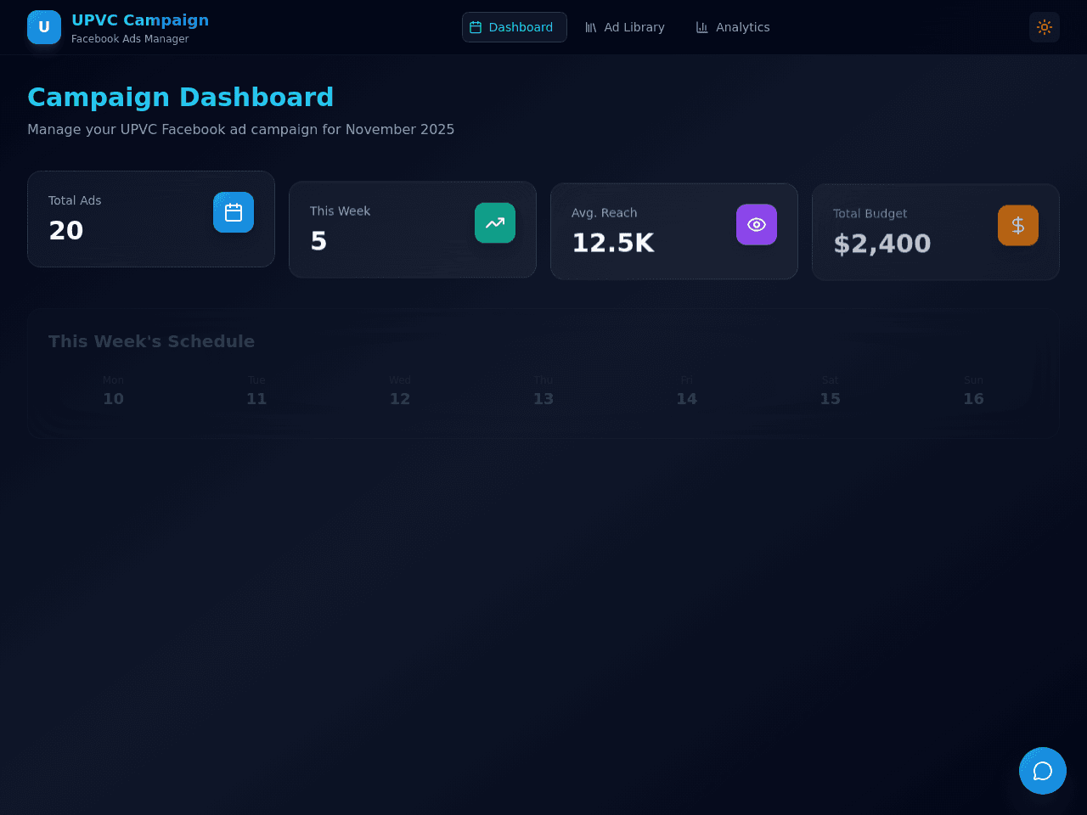The image size is (1087, 815).
Task: Toggle the light/dark theme sun button
Action: click(x=1045, y=27)
